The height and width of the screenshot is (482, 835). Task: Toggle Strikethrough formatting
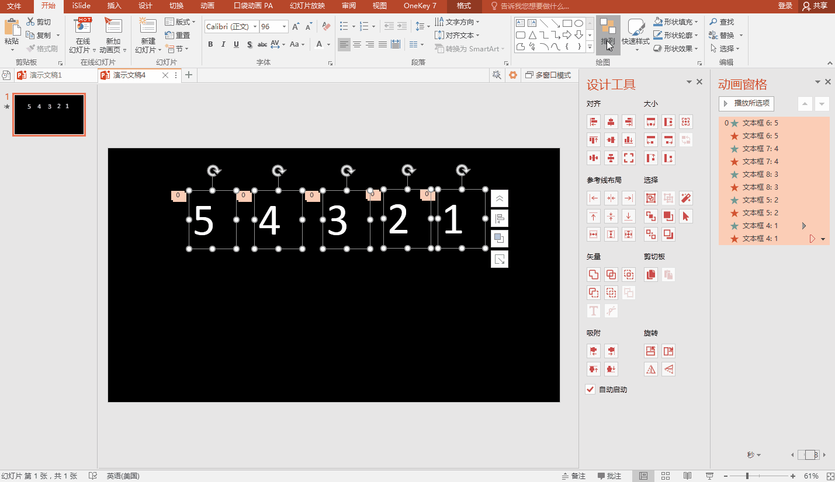pos(262,44)
